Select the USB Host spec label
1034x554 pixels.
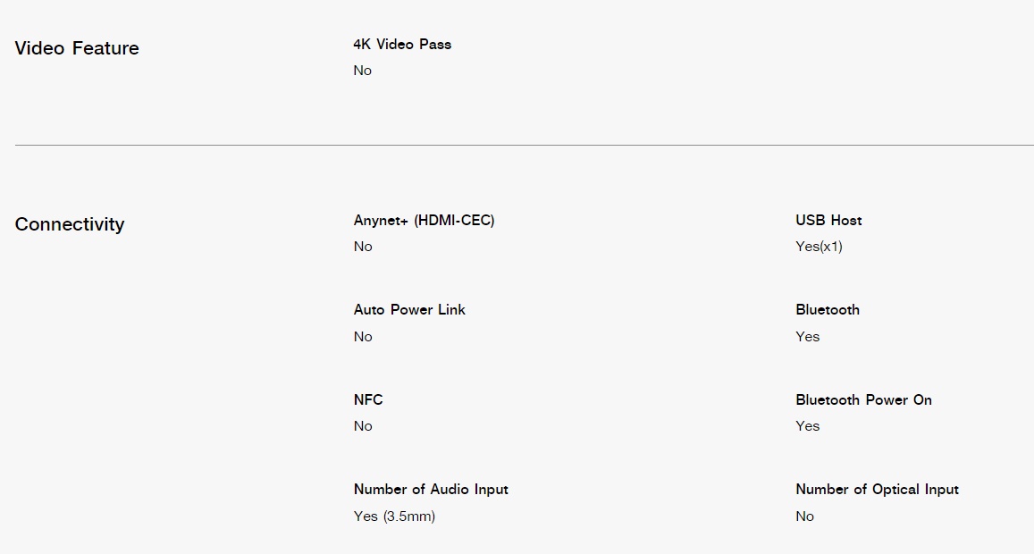(829, 221)
